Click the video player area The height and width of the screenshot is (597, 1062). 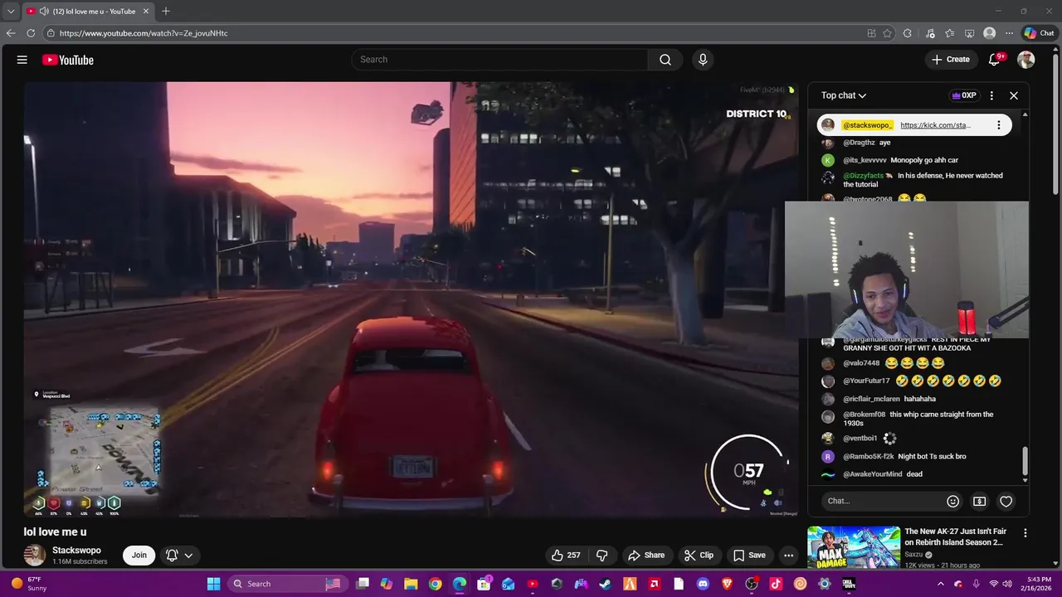click(x=411, y=298)
